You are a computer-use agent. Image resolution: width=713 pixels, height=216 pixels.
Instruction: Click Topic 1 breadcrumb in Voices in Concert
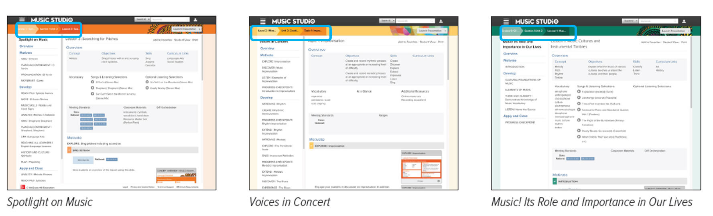point(313,30)
